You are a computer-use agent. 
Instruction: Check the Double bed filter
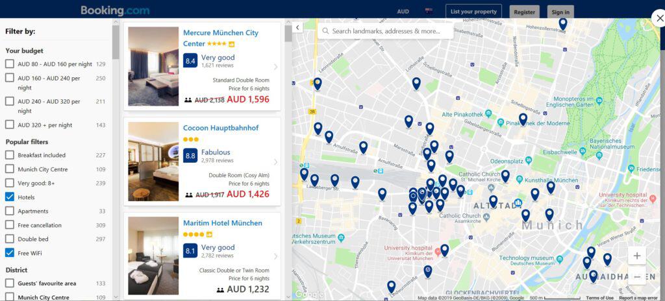click(x=9, y=239)
